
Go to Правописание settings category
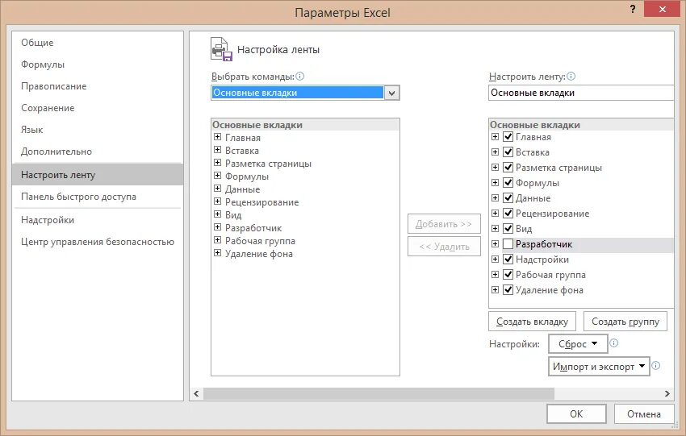[x=98, y=86]
